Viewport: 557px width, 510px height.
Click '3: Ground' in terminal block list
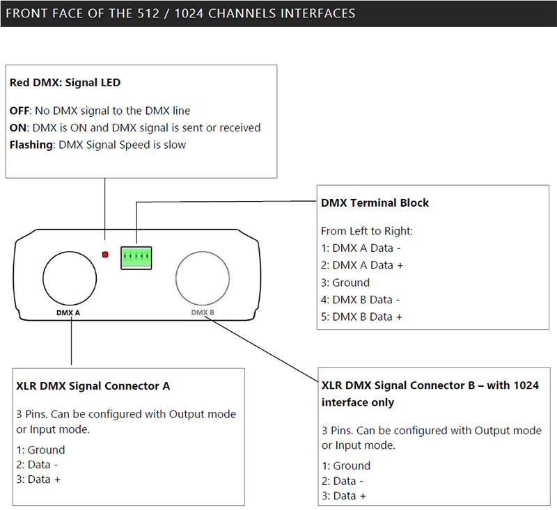(x=345, y=282)
